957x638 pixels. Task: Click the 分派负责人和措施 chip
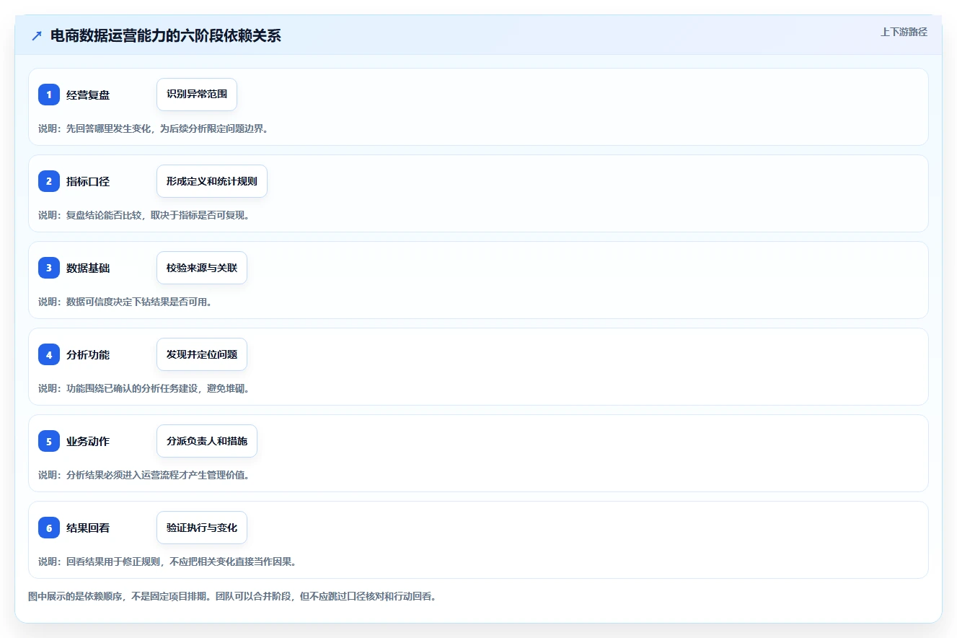click(x=207, y=441)
